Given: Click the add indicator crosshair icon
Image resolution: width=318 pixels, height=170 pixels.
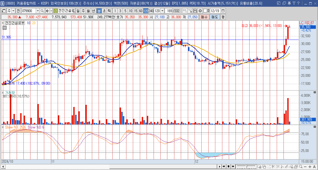Looking at the screenshot, I should pyautogui.click(x=190, y=11).
